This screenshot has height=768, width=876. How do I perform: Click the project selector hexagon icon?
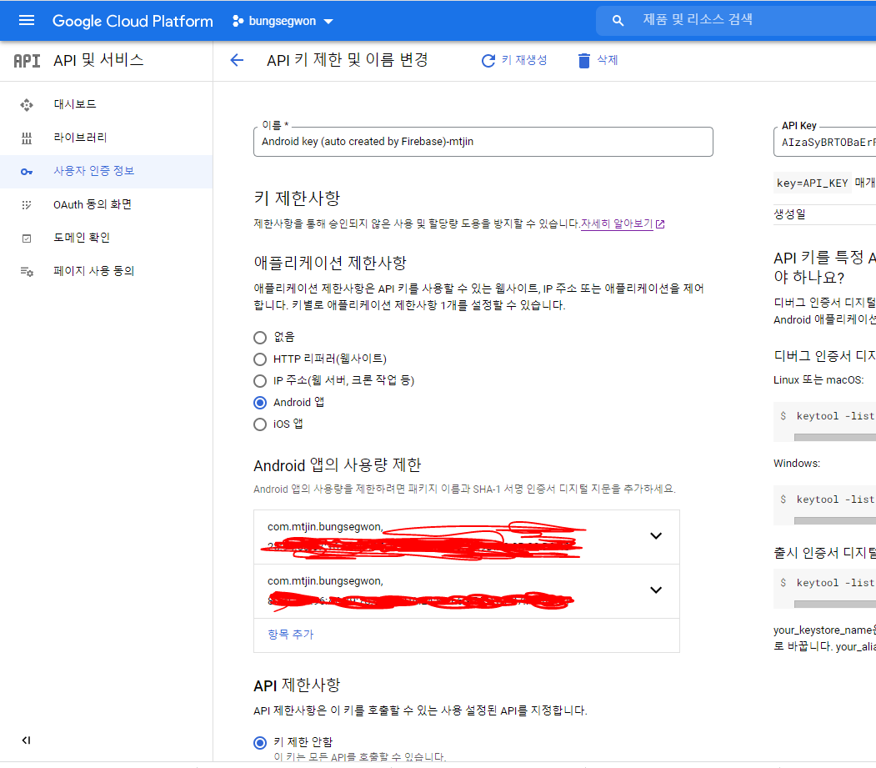[238, 21]
